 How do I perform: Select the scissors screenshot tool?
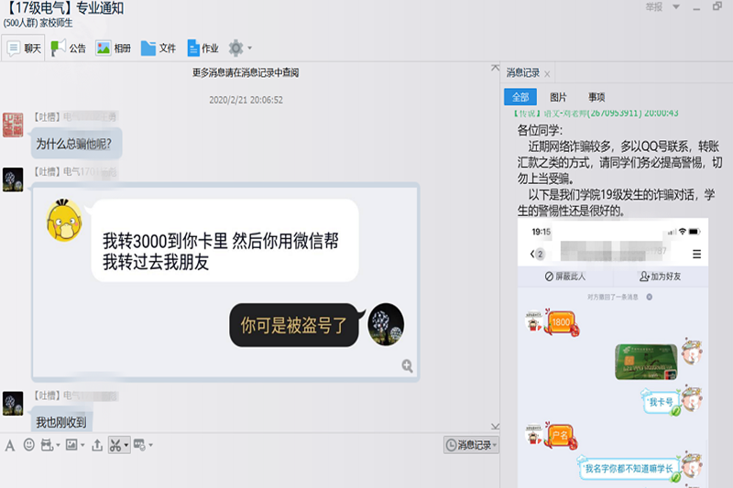click(x=115, y=445)
